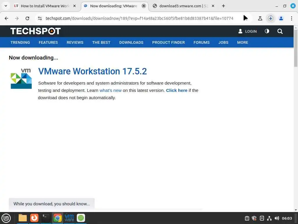Switch to 'How to Install VMware' tab

(x=45, y=6)
